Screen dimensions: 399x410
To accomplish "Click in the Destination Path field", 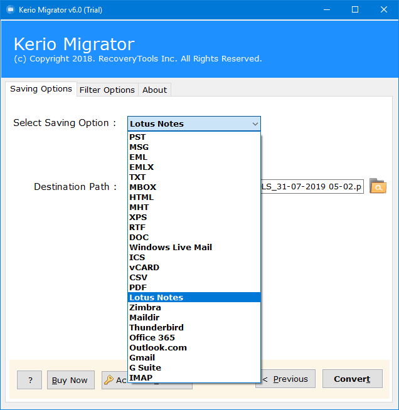I will [x=312, y=186].
